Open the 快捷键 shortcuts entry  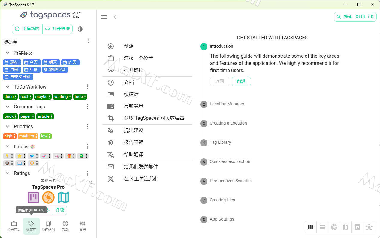pyautogui.click(x=147, y=95)
